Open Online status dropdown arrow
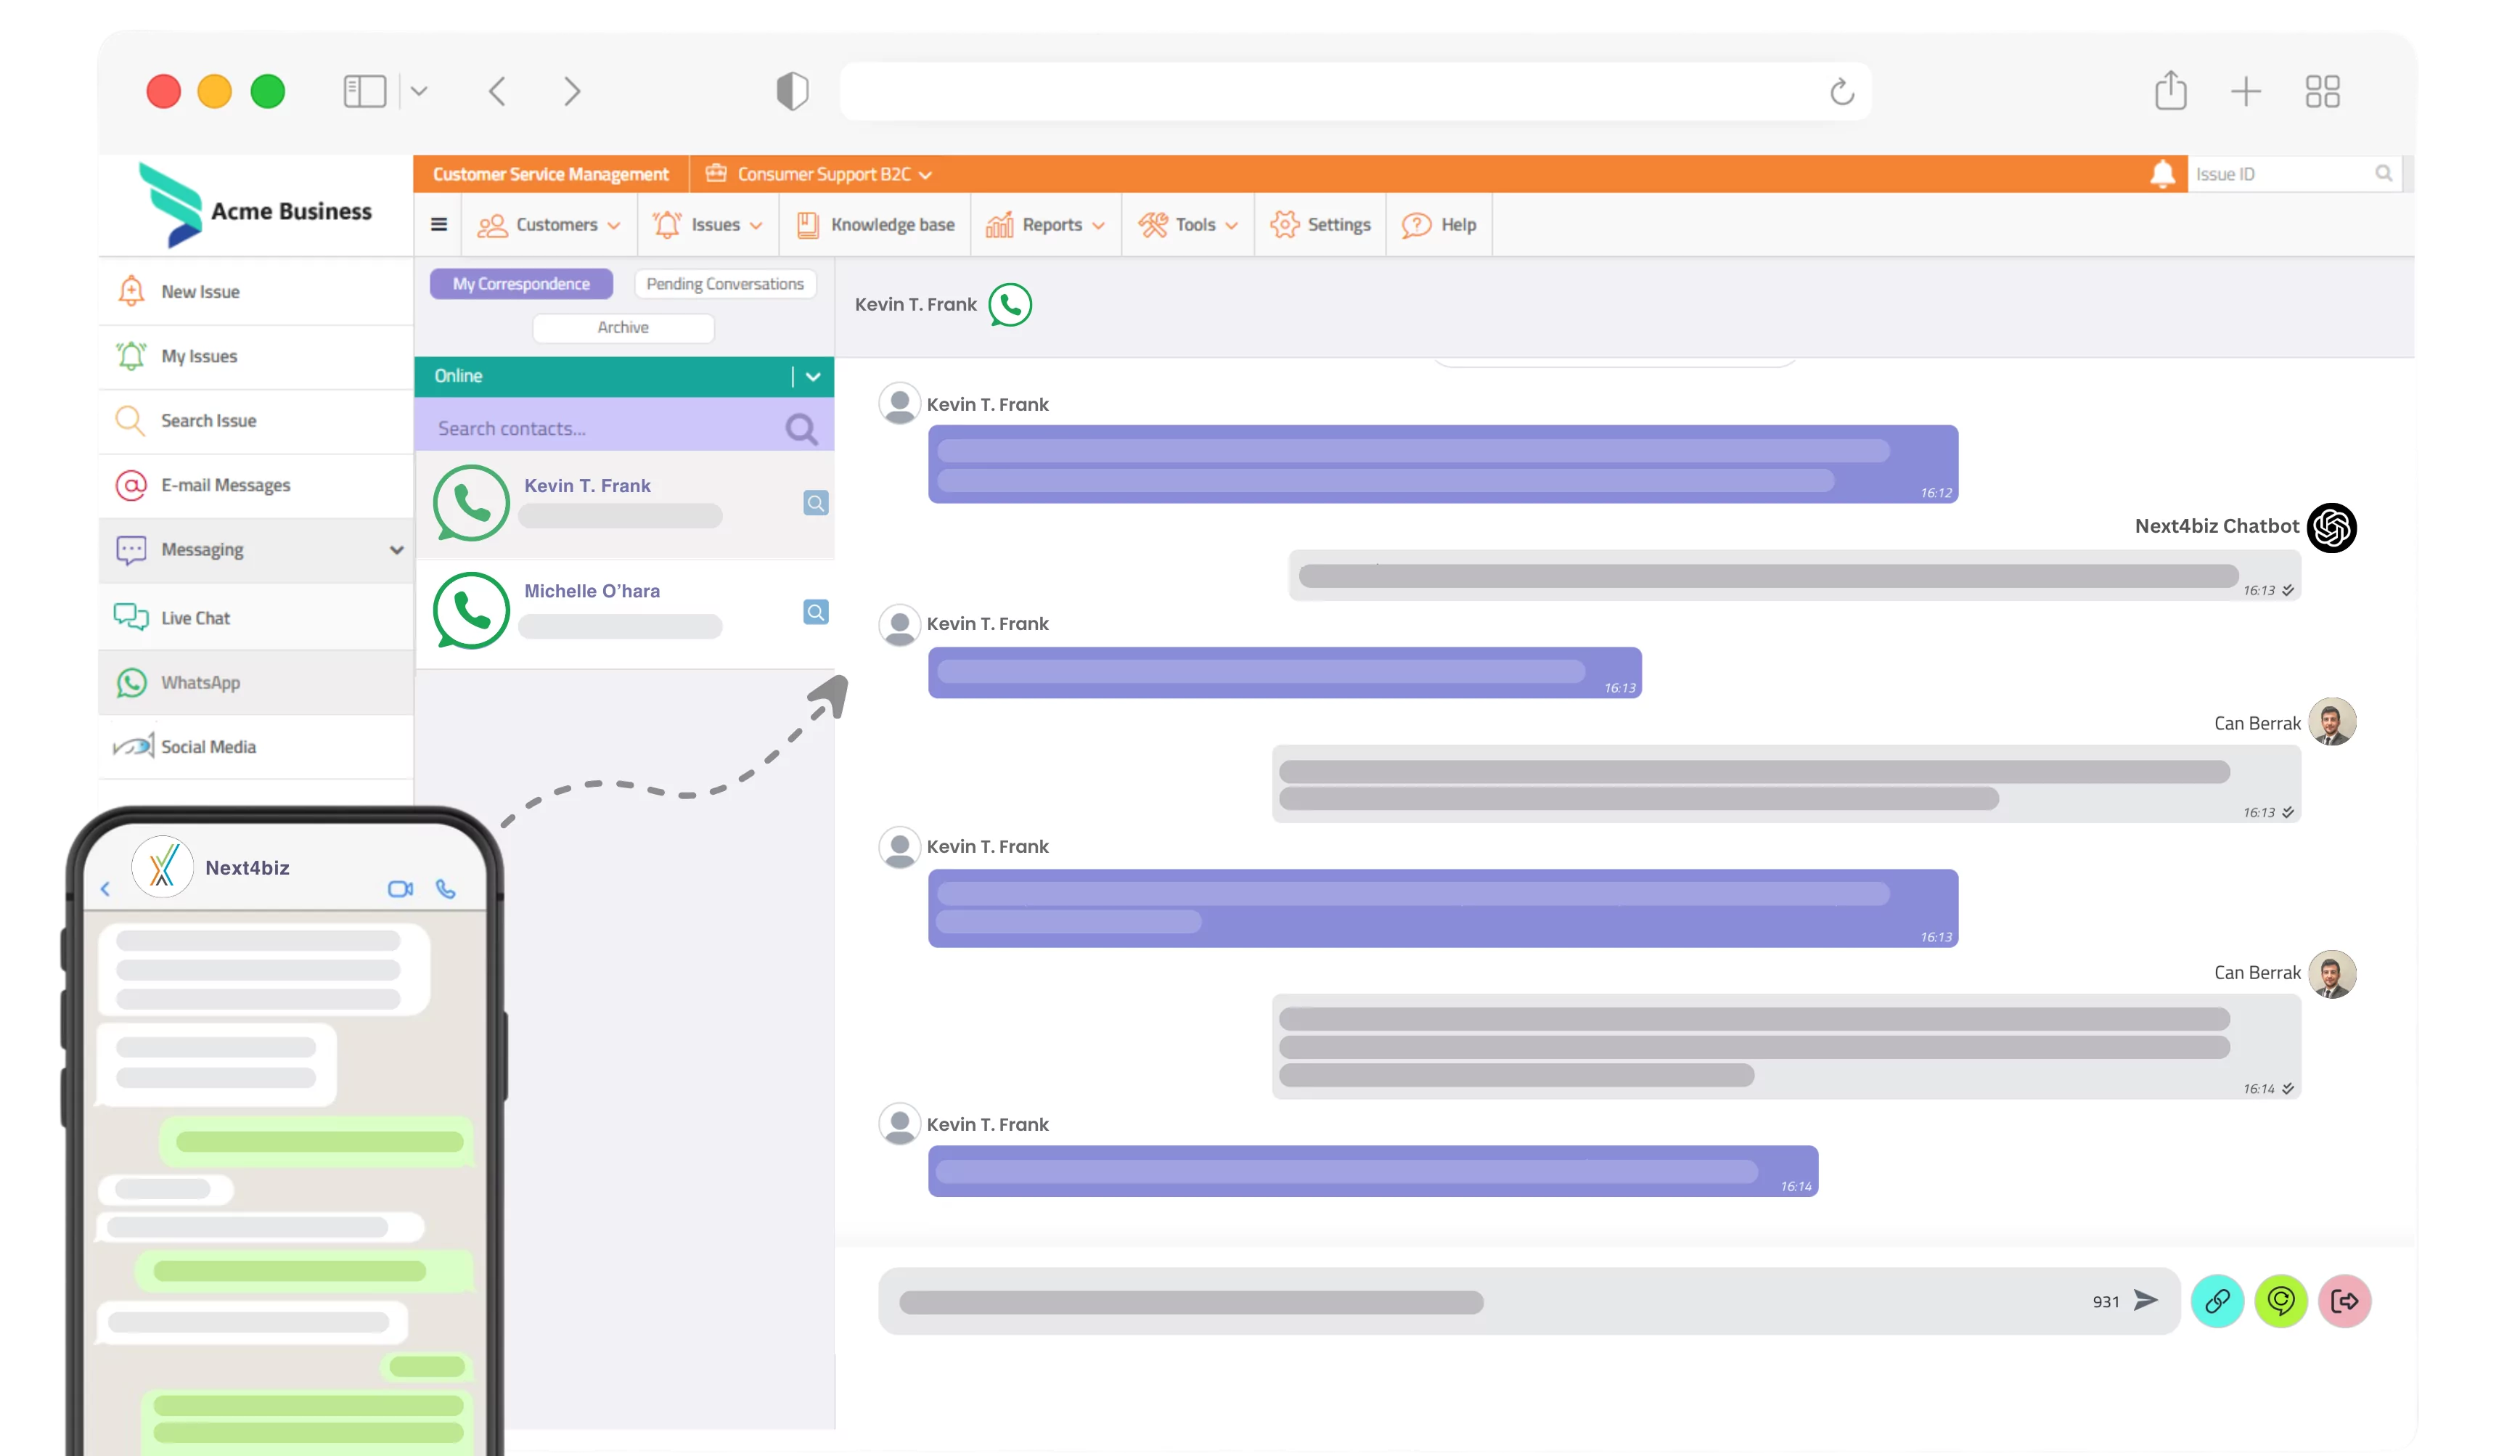Viewport: 2520px width, 1456px height. pyautogui.click(x=813, y=376)
